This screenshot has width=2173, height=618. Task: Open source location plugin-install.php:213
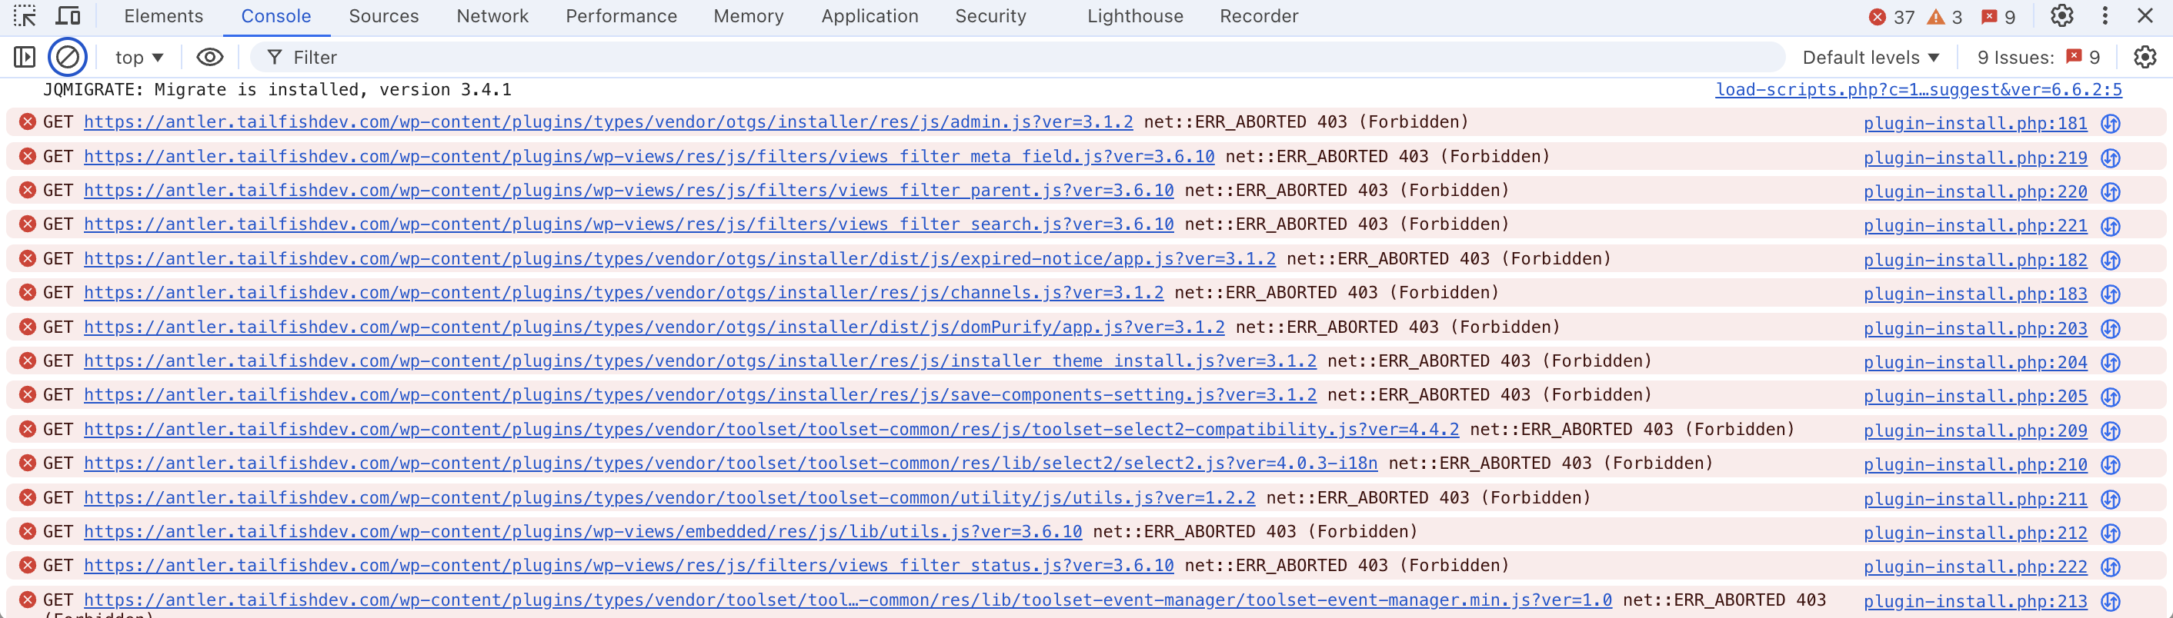tap(1974, 601)
